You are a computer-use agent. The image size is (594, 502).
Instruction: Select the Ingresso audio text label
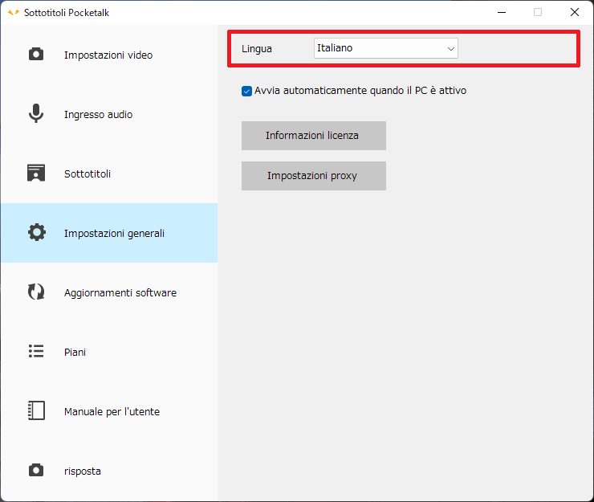coord(98,115)
